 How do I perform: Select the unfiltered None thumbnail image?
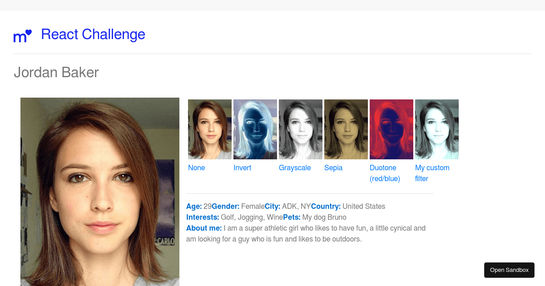click(x=210, y=129)
